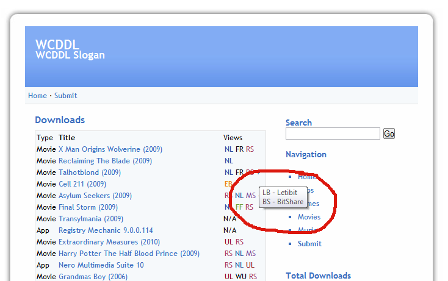The height and width of the screenshot is (281, 448).
Task: Click the Home link in breadcrumb bar
Action: [37, 96]
